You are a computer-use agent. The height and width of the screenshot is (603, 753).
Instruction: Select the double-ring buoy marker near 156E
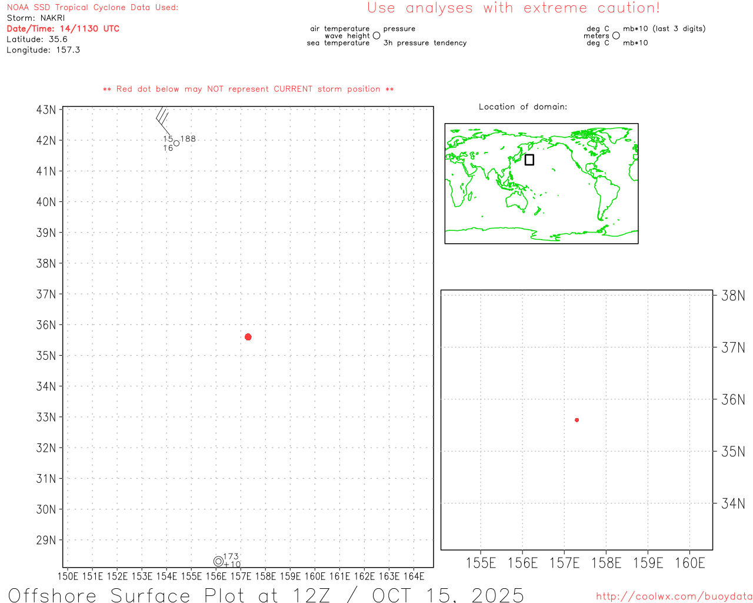tap(218, 561)
